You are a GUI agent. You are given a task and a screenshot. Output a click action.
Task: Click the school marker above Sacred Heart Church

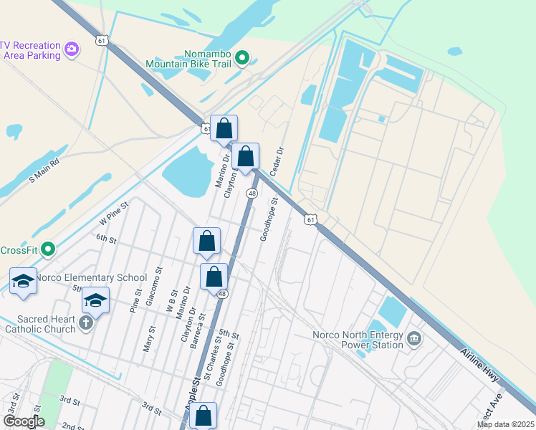coord(96,301)
